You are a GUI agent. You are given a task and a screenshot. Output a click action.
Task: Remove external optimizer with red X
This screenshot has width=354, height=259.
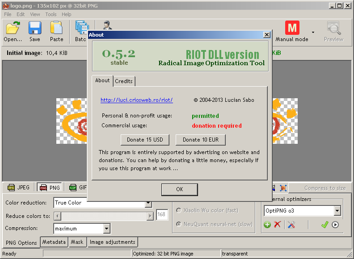[x=278, y=225]
